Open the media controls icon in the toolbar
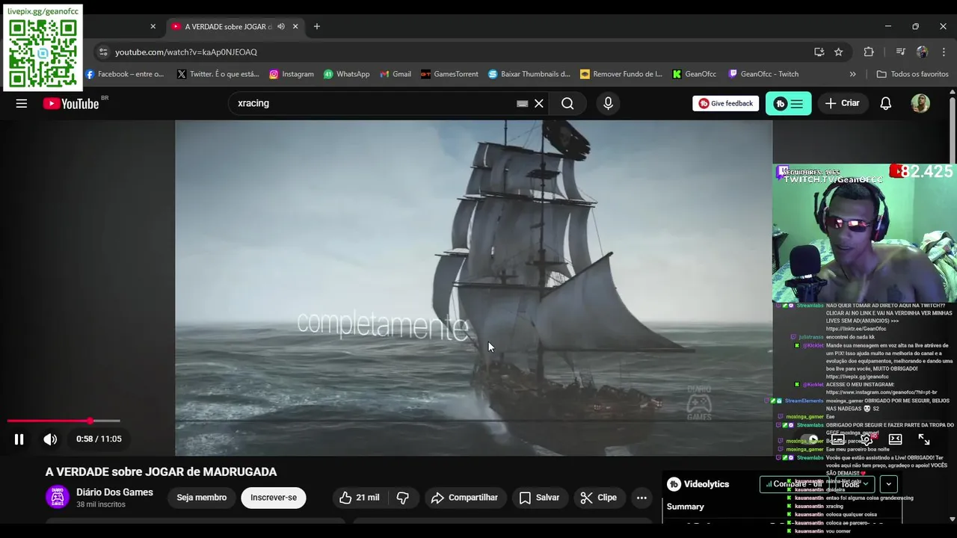Image resolution: width=957 pixels, height=538 pixels. tap(900, 52)
